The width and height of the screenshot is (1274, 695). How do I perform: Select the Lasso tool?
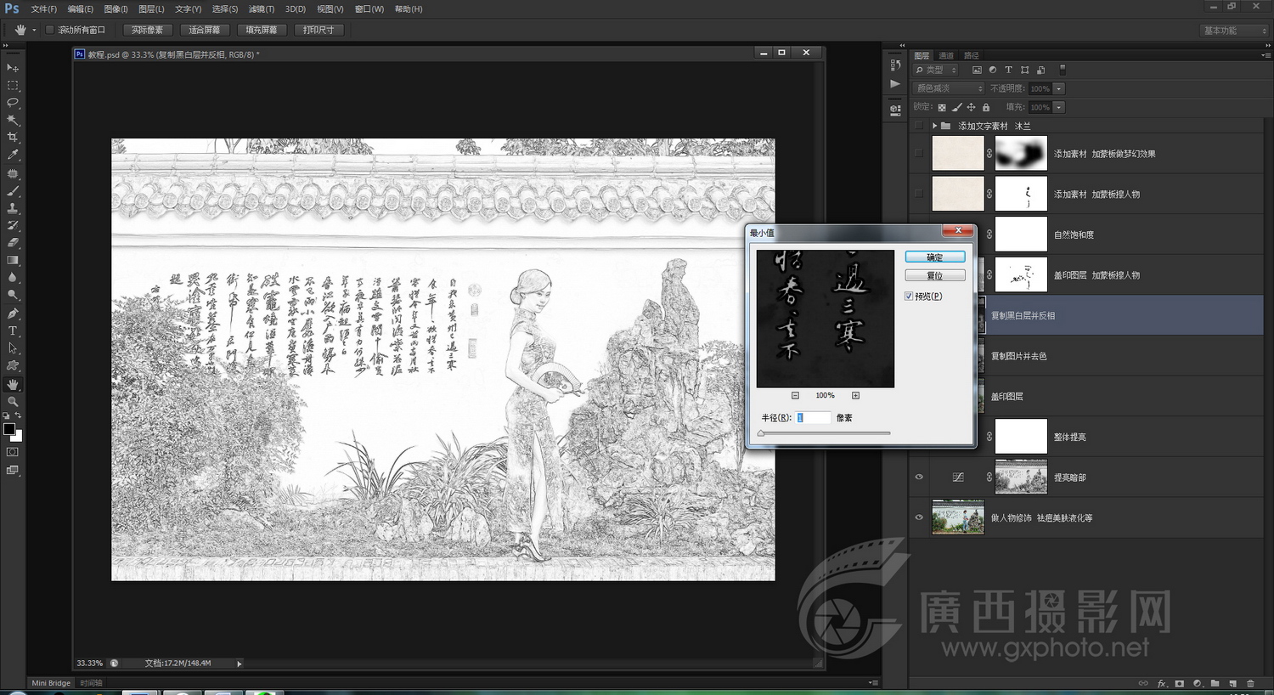13,102
